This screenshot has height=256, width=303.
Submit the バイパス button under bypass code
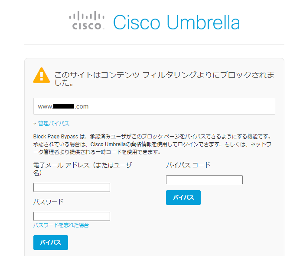[183, 198]
